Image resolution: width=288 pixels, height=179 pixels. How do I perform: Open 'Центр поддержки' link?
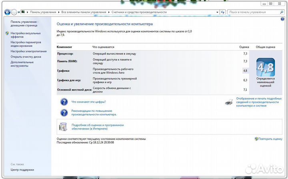click(22, 170)
